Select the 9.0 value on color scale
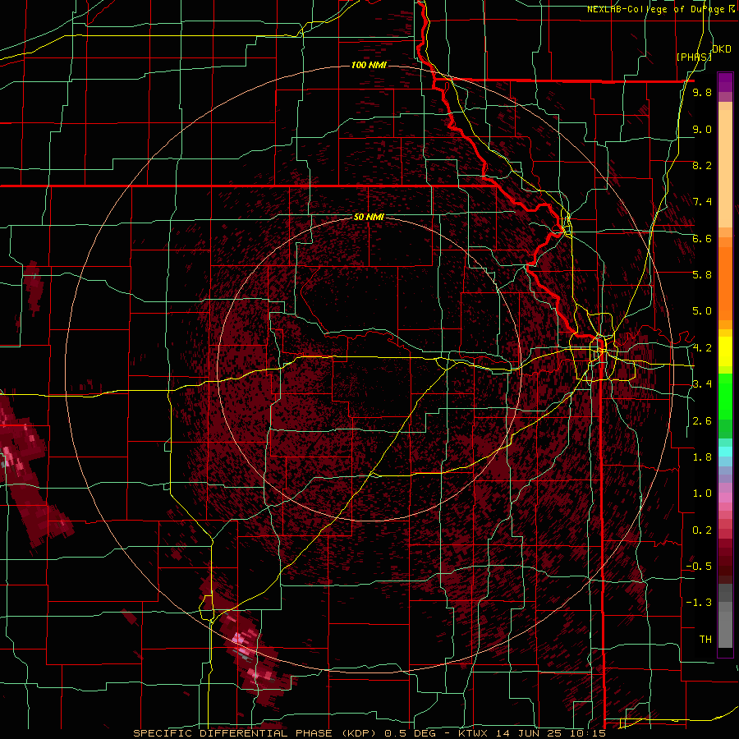Viewport: 739px width, 739px height. [x=702, y=129]
